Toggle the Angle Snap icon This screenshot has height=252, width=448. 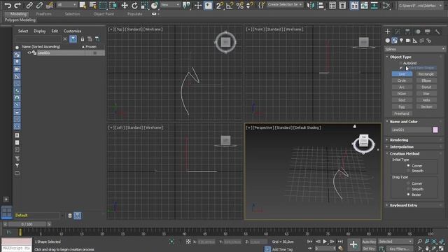(230, 5)
